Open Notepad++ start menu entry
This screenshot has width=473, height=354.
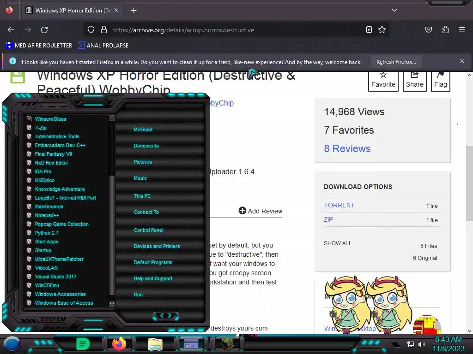(x=47, y=215)
